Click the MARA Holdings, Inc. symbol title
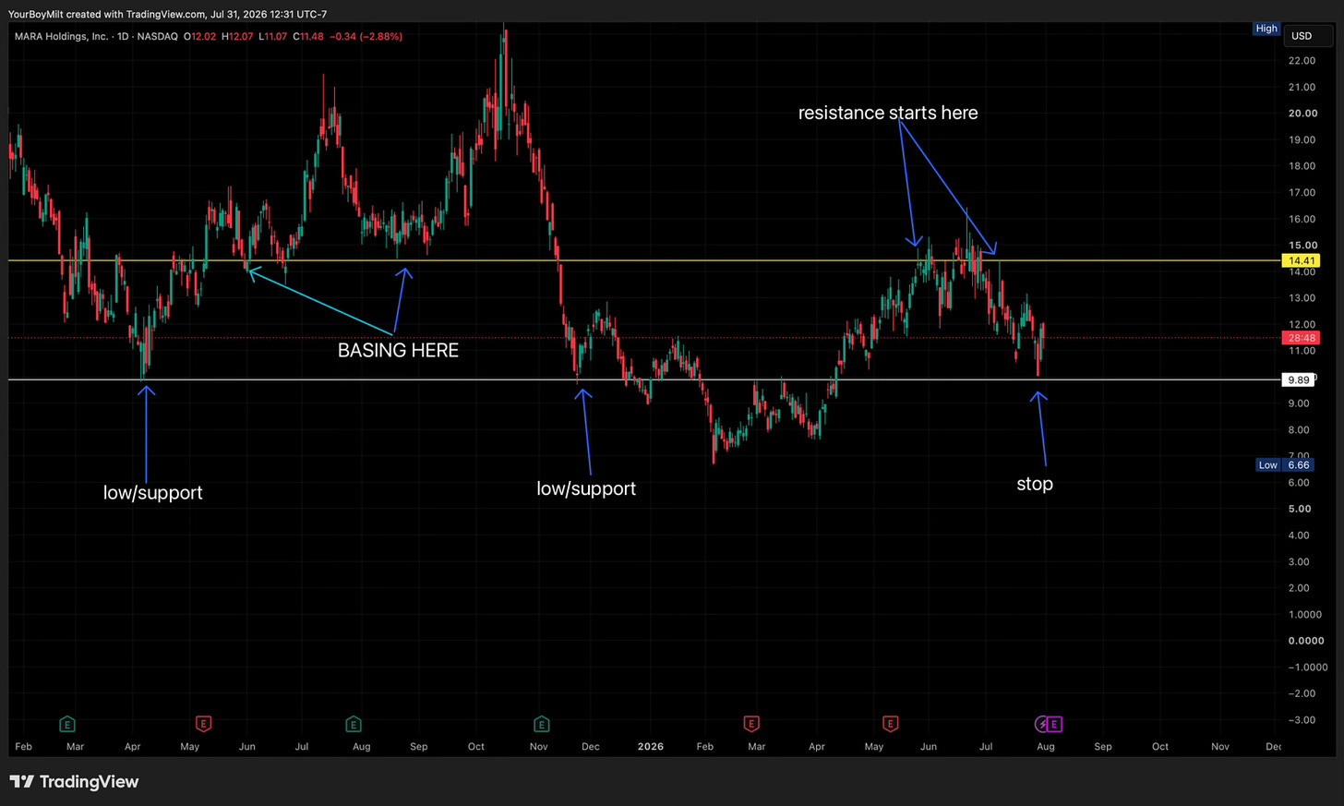Screen dimensions: 1344x806 (61, 36)
